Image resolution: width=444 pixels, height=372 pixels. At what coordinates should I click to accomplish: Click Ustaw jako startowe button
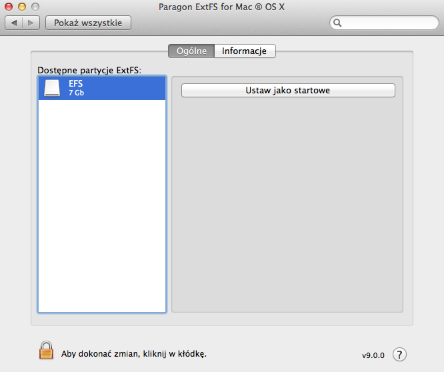click(288, 90)
